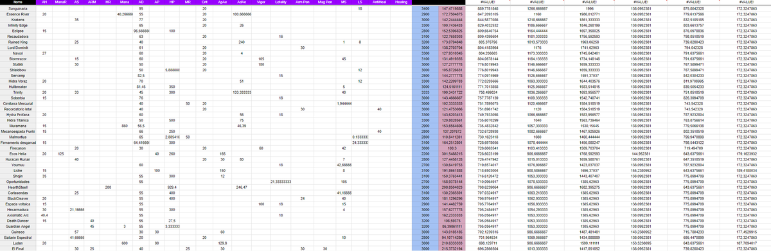The height and width of the screenshot is (251, 771).
Task: Select the Arm Pen column header
Action: pos(302,3)
